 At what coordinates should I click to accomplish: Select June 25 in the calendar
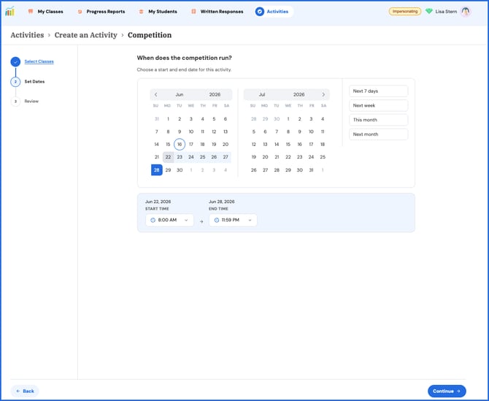202,157
